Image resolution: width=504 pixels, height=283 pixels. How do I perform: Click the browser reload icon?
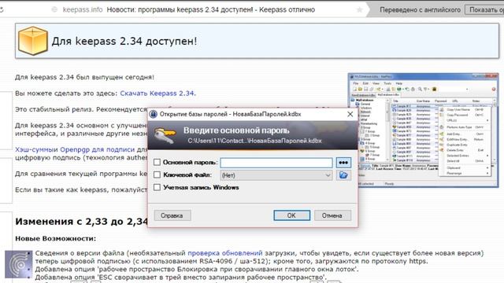(2, 9)
